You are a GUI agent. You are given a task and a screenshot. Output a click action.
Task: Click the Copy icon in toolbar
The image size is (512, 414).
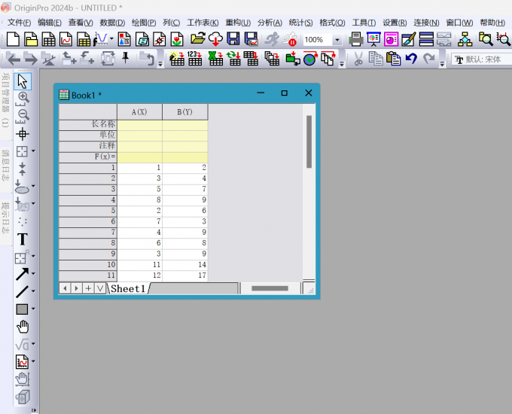tap(376, 59)
